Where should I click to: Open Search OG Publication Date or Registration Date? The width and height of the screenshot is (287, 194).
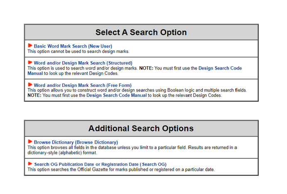[x=100, y=164]
